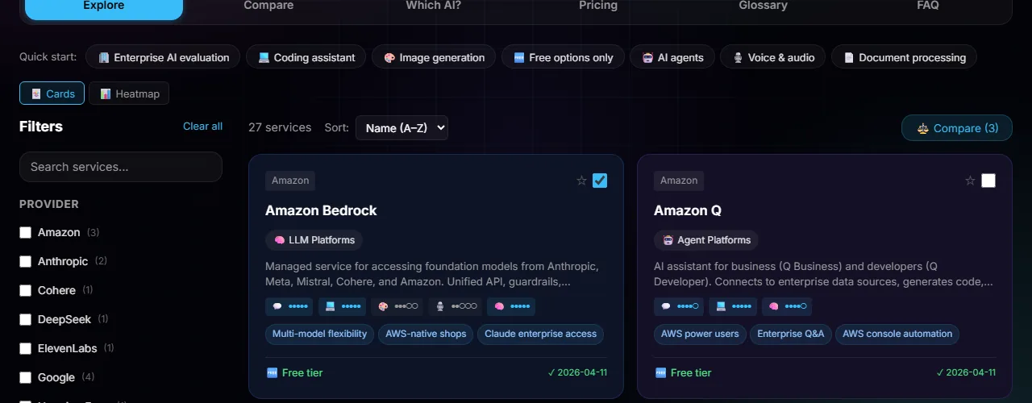Clear all filters link
1032x403 pixels.
click(x=202, y=126)
